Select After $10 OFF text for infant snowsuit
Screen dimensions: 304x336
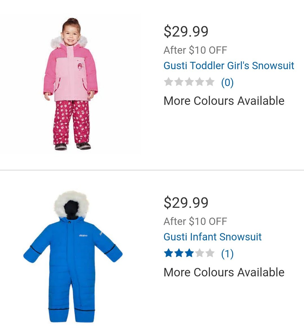(195, 221)
